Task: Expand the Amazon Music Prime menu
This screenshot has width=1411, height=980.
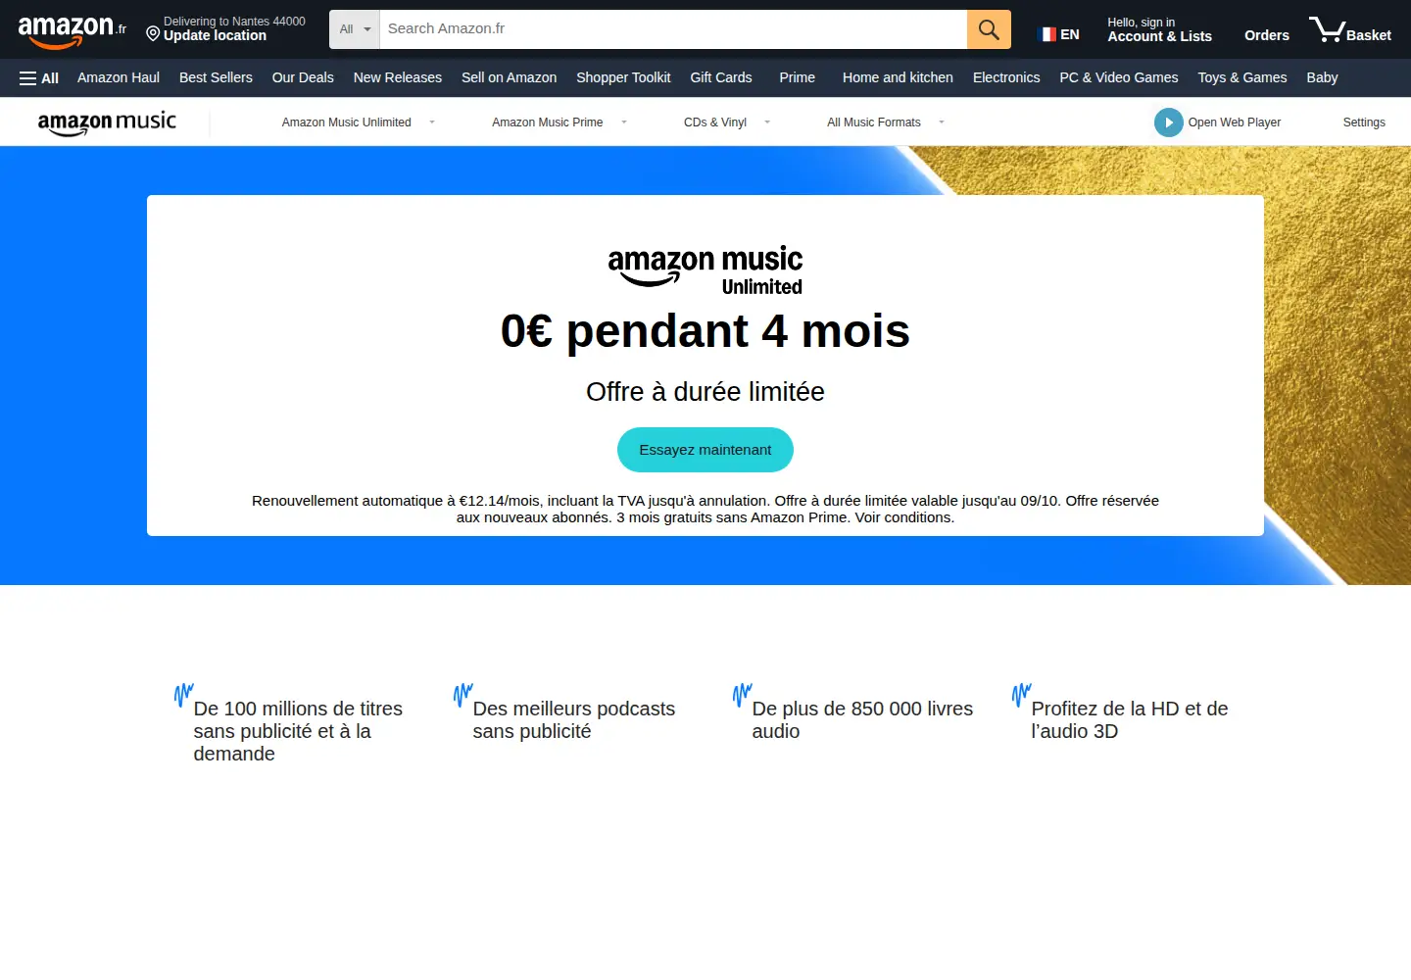Action: [x=560, y=122]
